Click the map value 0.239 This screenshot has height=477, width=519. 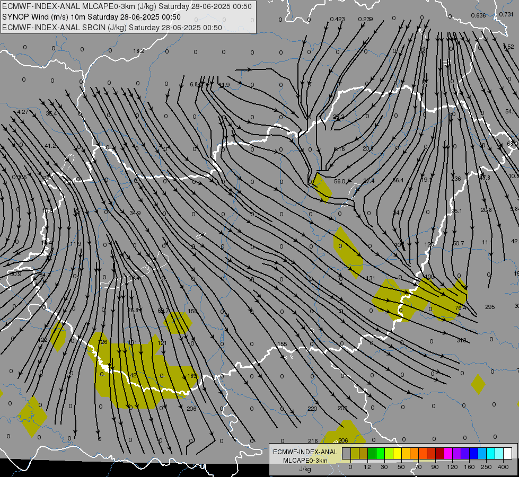[365, 19]
